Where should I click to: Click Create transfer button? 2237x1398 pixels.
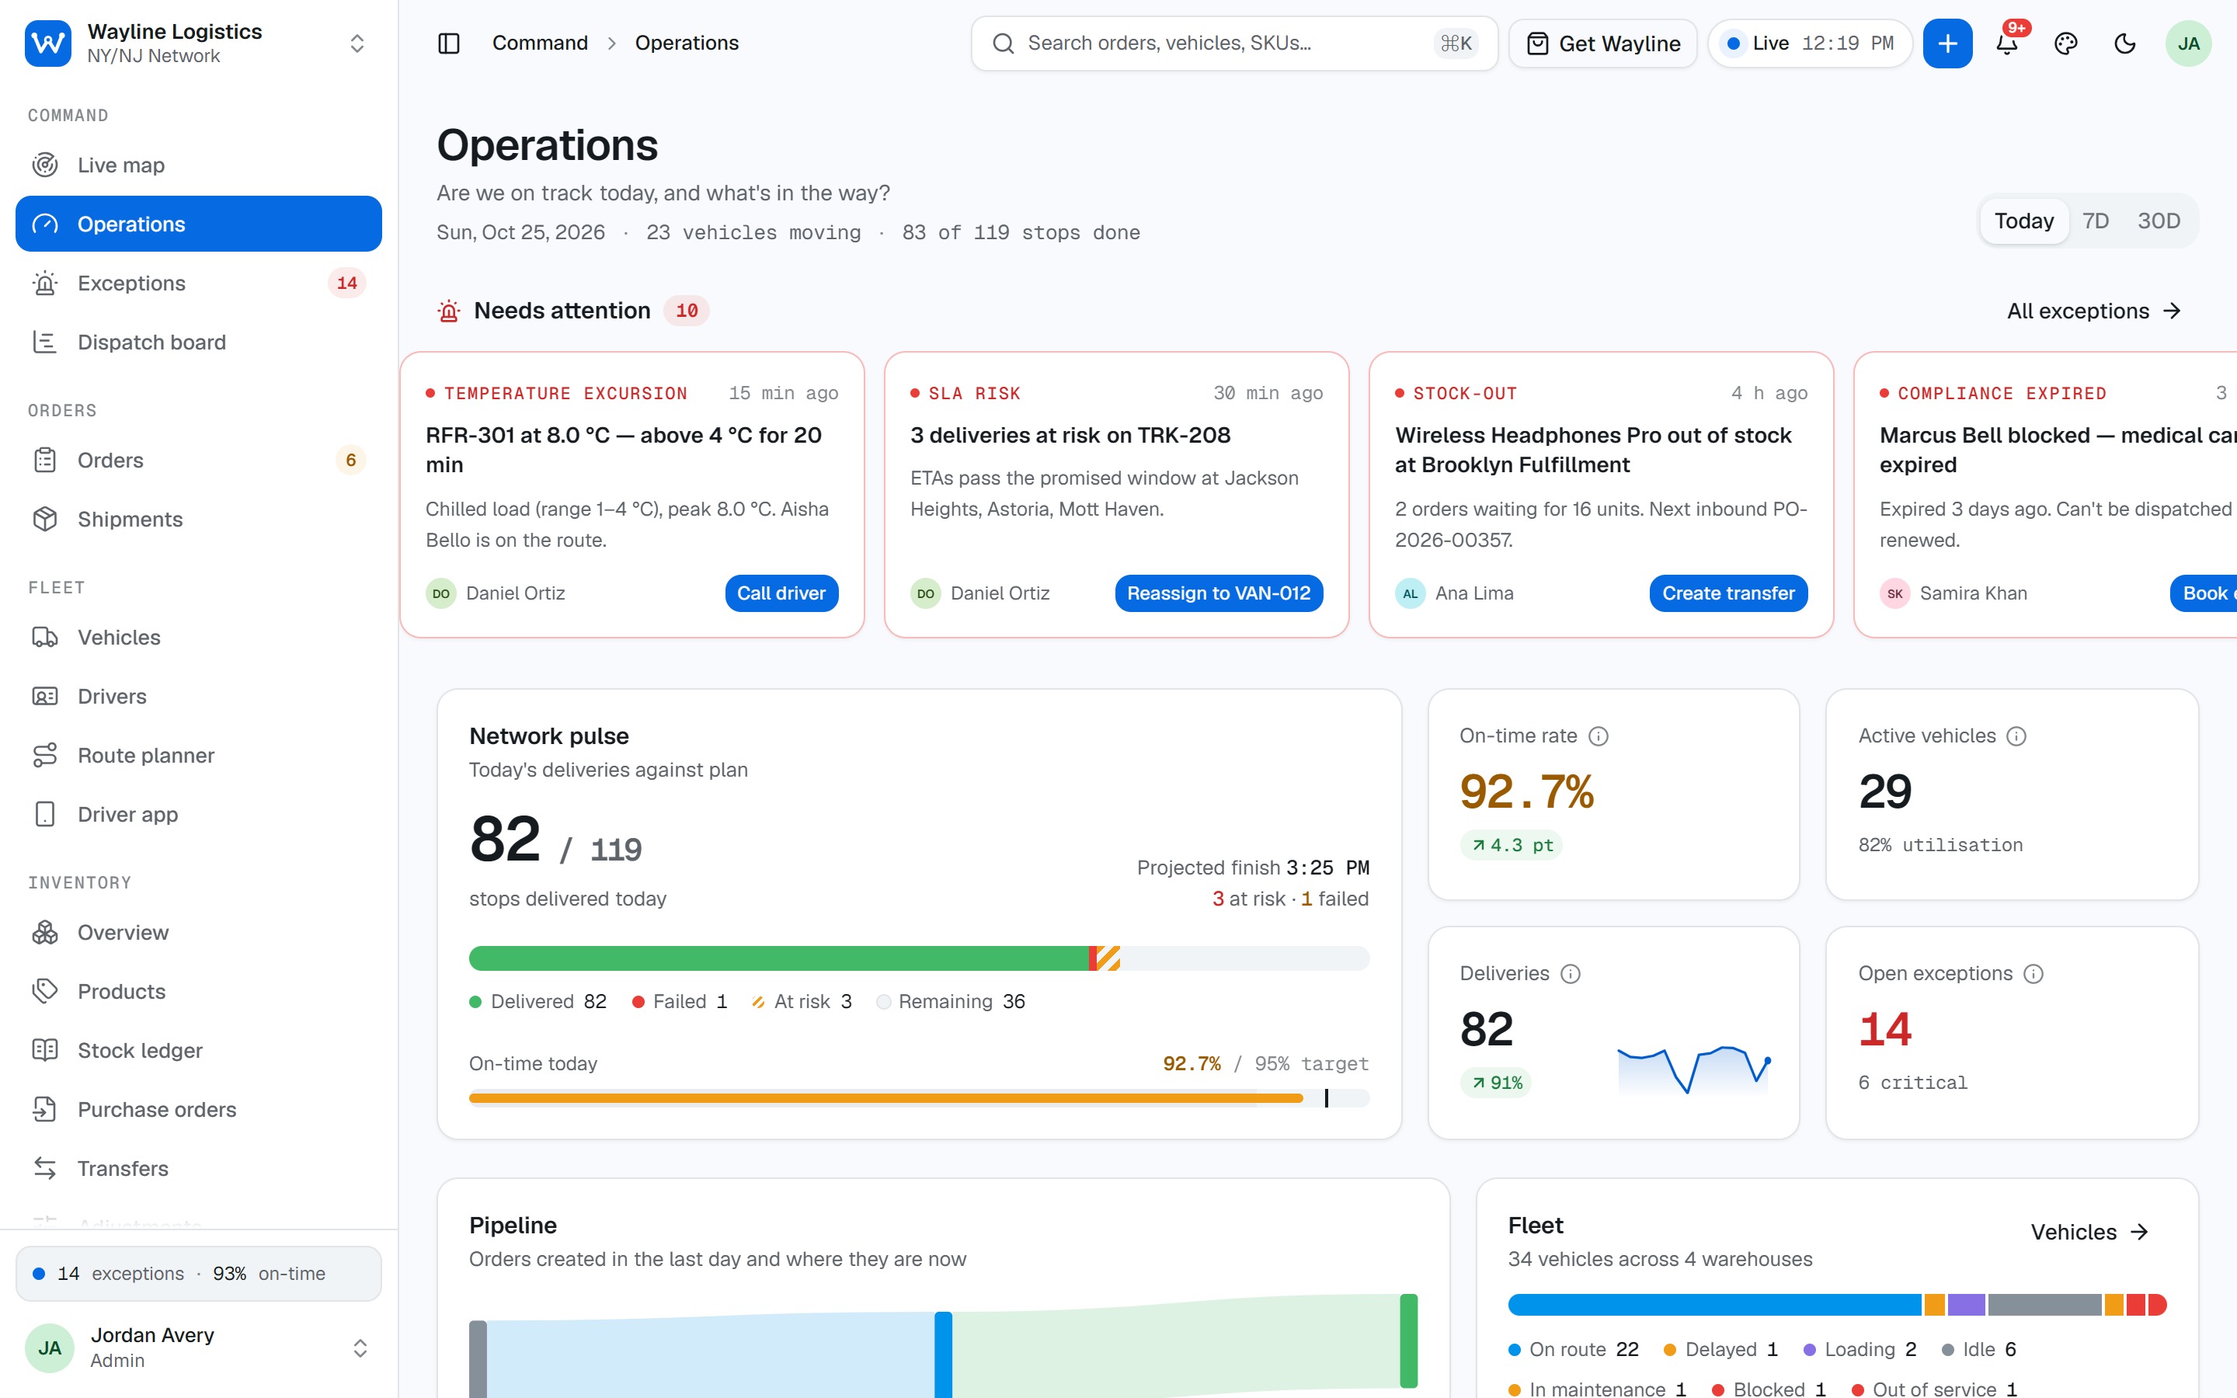click(1727, 593)
